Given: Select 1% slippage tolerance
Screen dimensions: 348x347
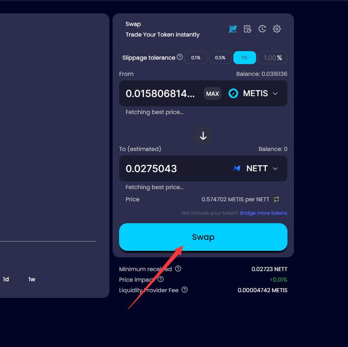Looking at the screenshot, I should tap(245, 58).
